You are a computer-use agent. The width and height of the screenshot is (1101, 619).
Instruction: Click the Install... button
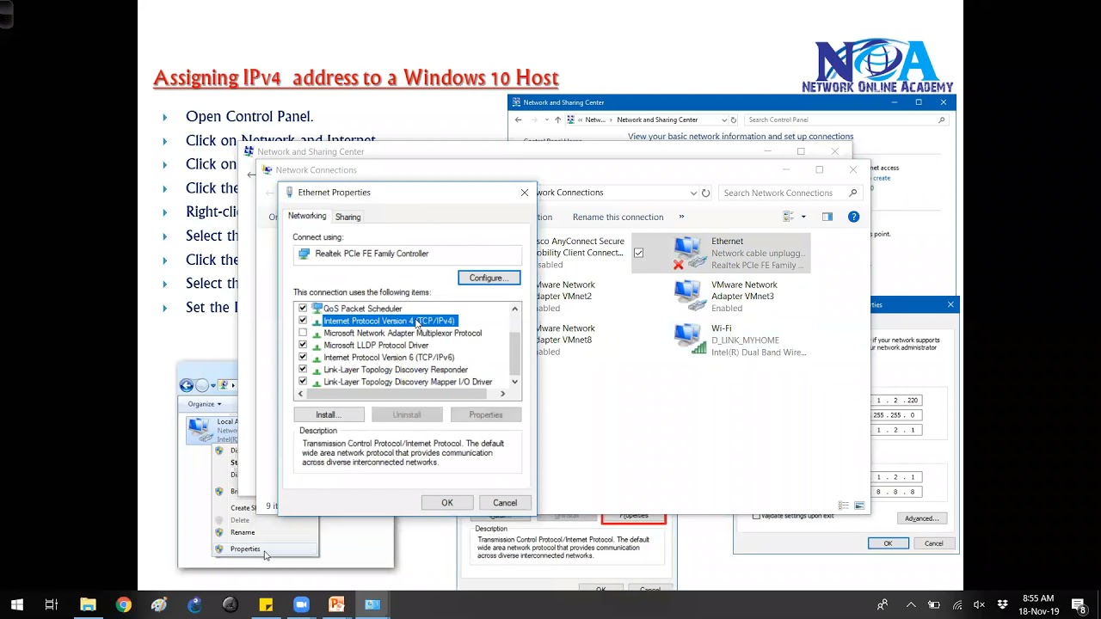[329, 414]
